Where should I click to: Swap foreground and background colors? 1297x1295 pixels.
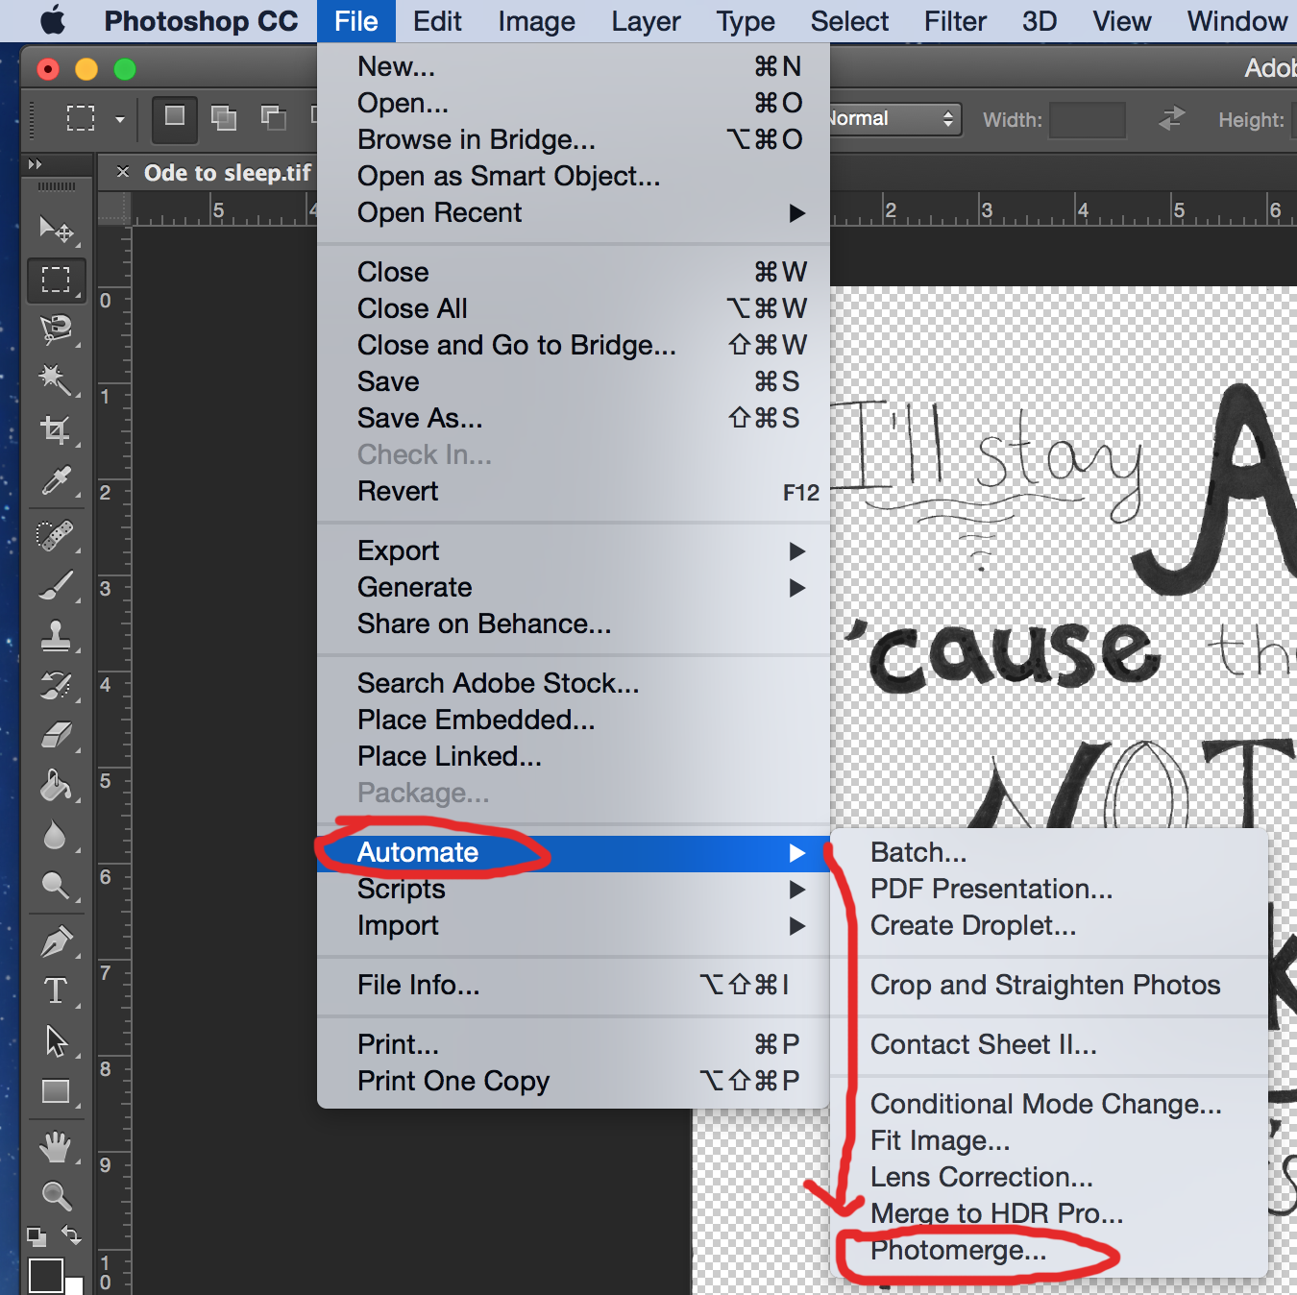coord(71,1234)
